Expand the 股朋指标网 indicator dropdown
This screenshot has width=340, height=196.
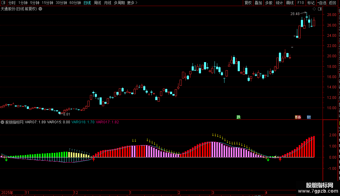pyautogui.click(x=2, y=122)
